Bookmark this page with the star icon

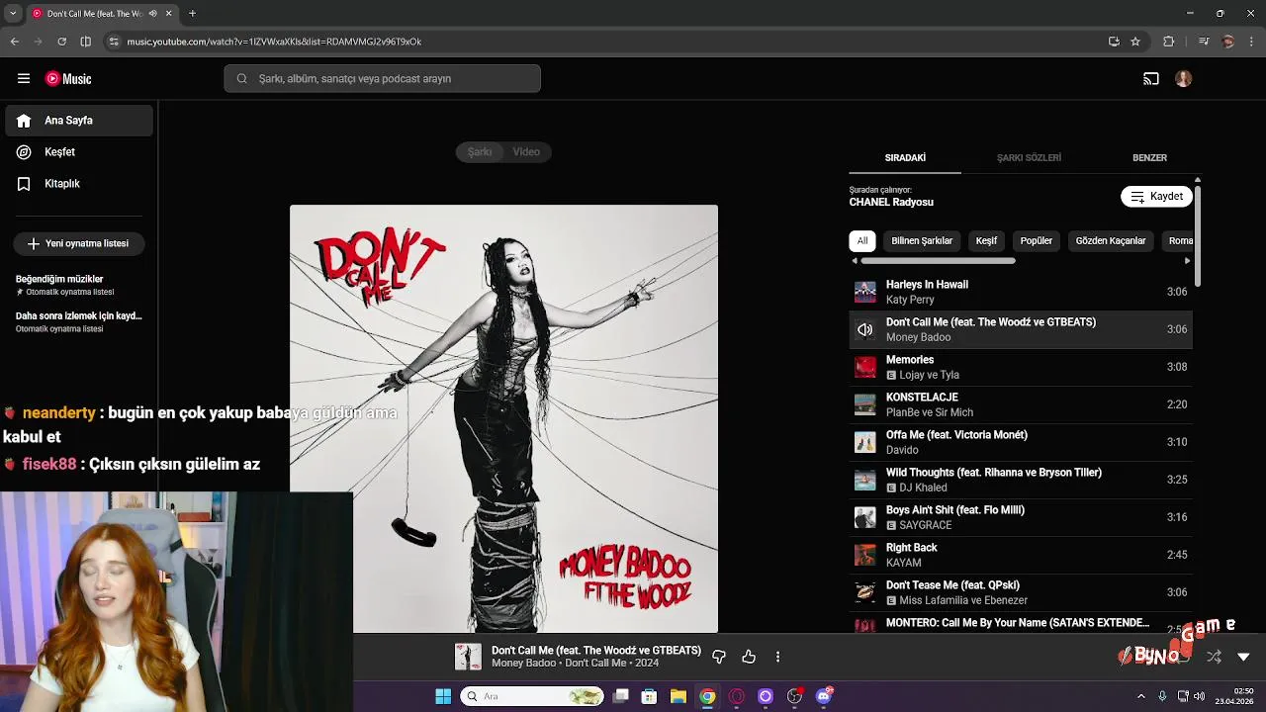pyautogui.click(x=1135, y=42)
